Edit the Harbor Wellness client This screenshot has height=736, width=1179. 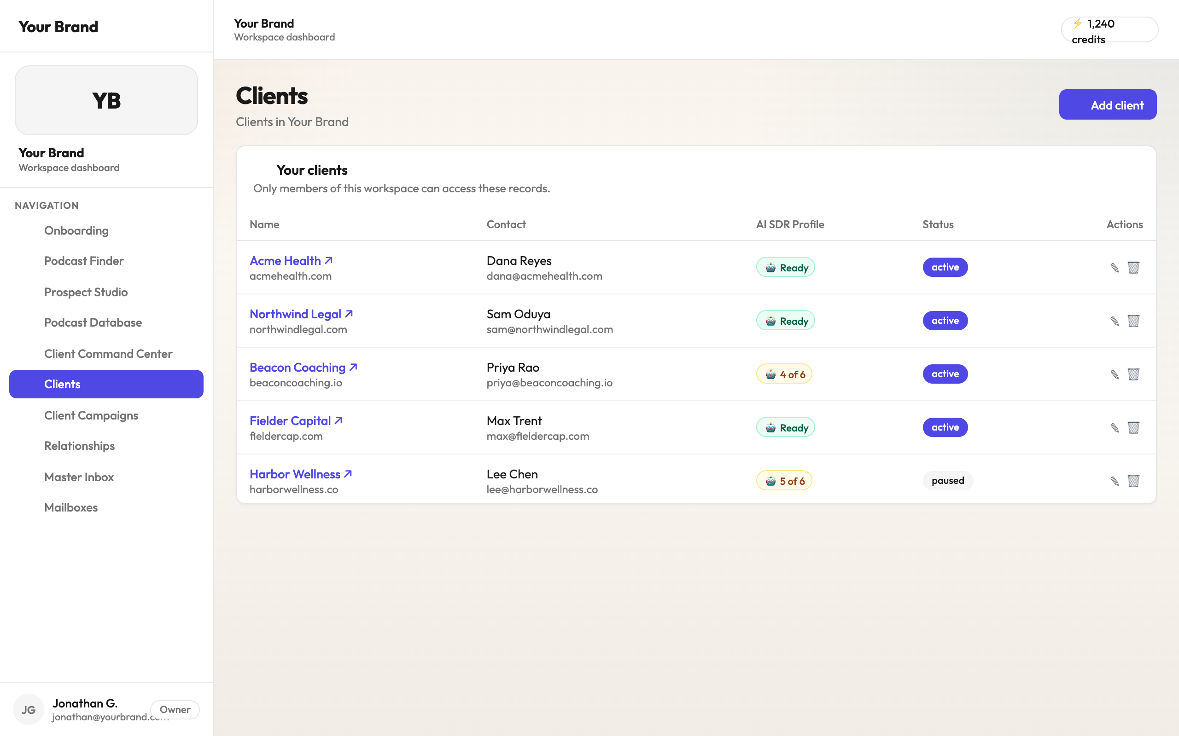[1114, 481]
